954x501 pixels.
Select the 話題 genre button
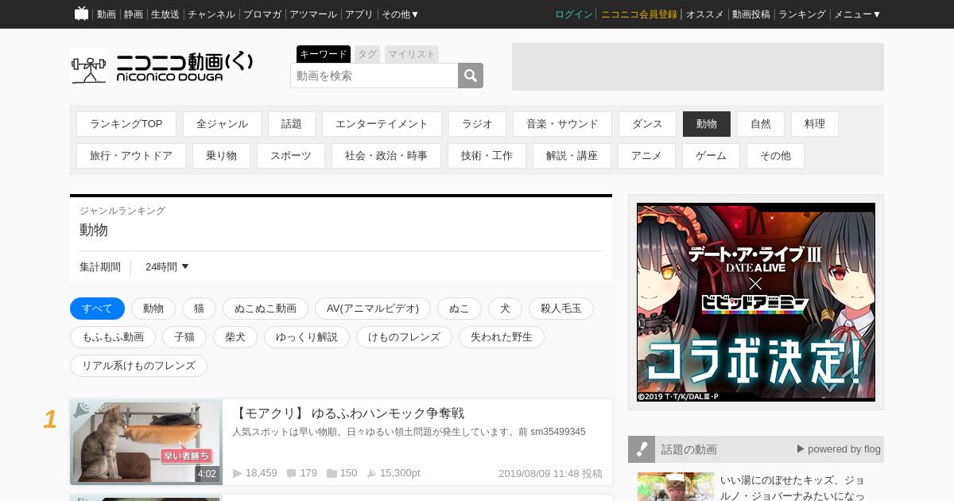(292, 124)
